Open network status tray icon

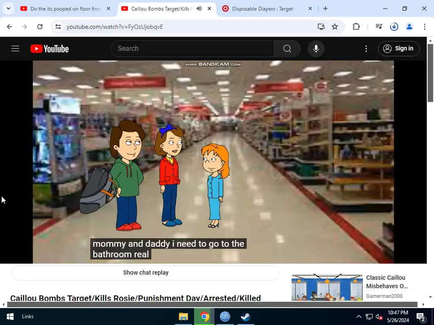pos(369,317)
